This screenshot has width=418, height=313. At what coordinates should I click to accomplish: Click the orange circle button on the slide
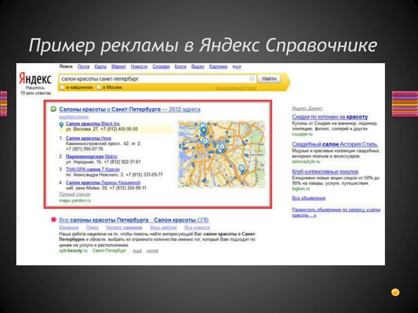coord(395,292)
